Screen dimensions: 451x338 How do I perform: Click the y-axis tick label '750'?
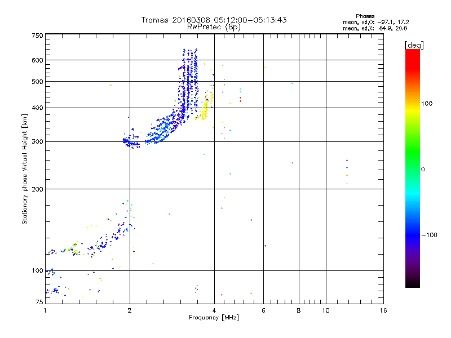click(x=37, y=35)
